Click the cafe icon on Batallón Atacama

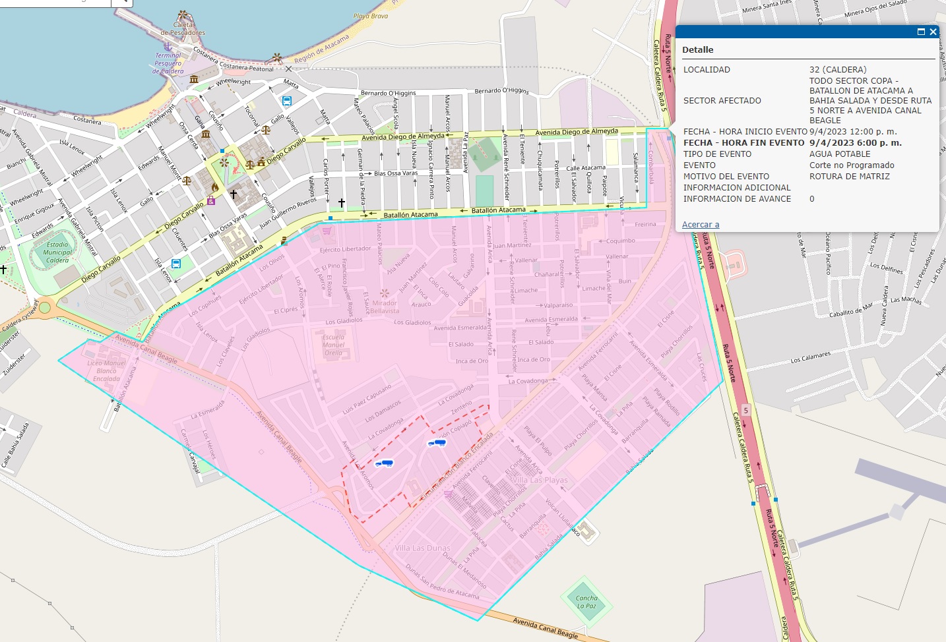284,241
